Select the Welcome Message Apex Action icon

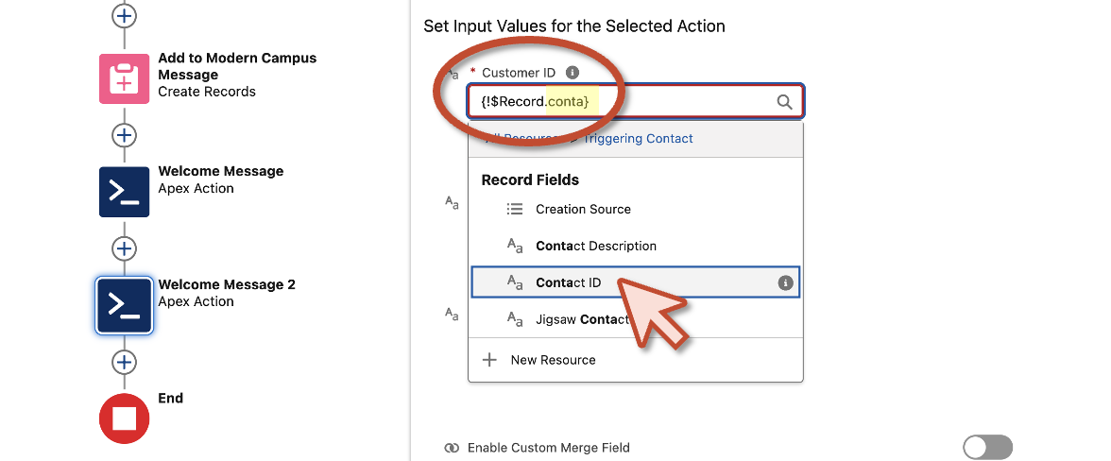coord(124,192)
